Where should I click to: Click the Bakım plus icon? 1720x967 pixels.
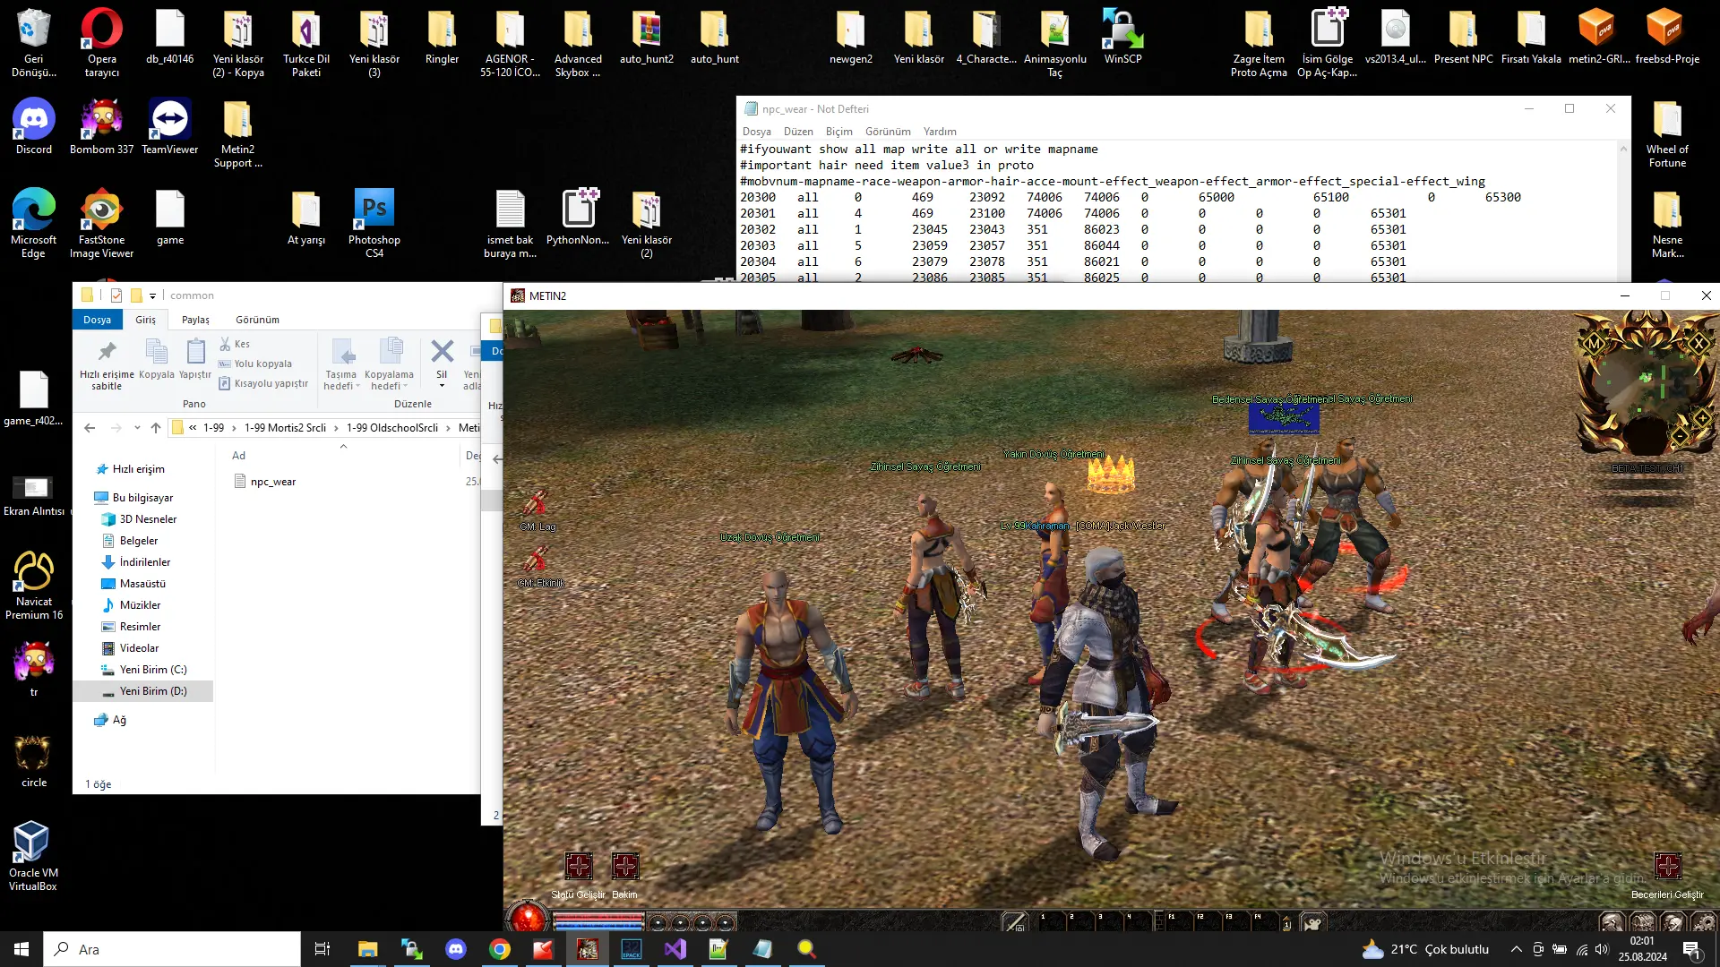point(624,866)
